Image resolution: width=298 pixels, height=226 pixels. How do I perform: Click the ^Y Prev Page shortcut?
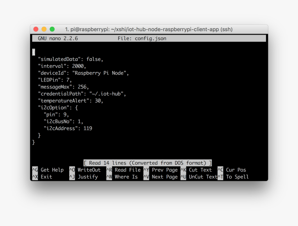click(160, 170)
